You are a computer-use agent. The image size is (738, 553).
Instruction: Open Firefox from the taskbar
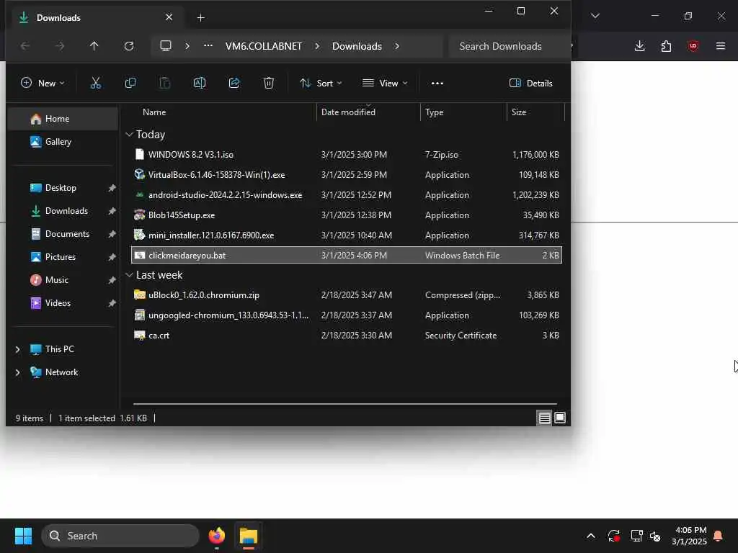[x=216, y=536]
